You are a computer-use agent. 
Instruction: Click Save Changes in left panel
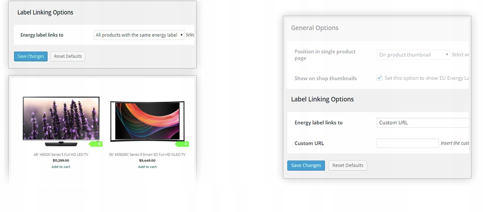click(31, 56)
